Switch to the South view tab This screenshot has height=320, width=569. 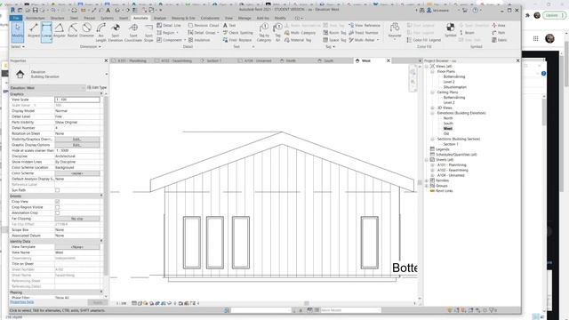click(328, 60)
